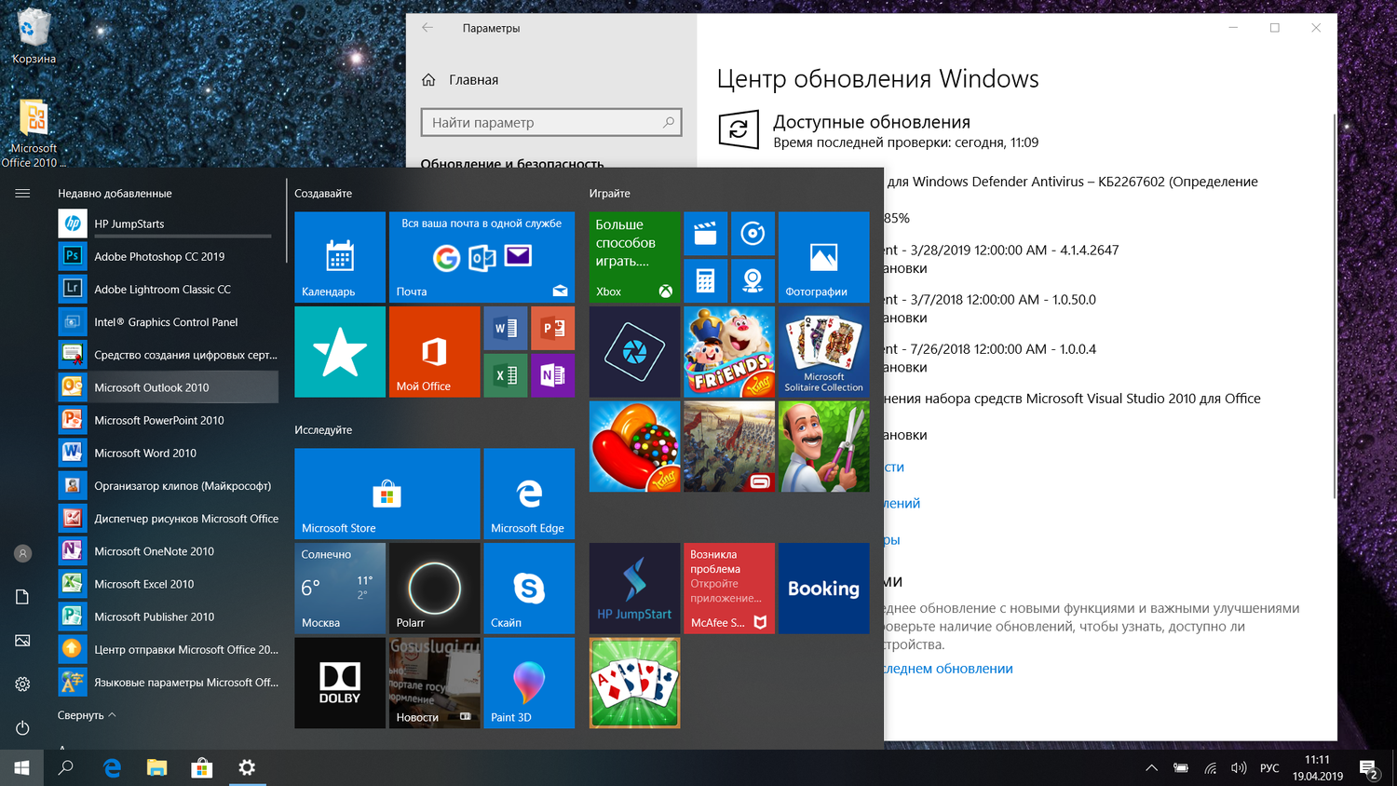Open the Power options button
Image resolution: width=1397 pixels, height=786 pixels.
pyautogui.click(x=22, y=728)
